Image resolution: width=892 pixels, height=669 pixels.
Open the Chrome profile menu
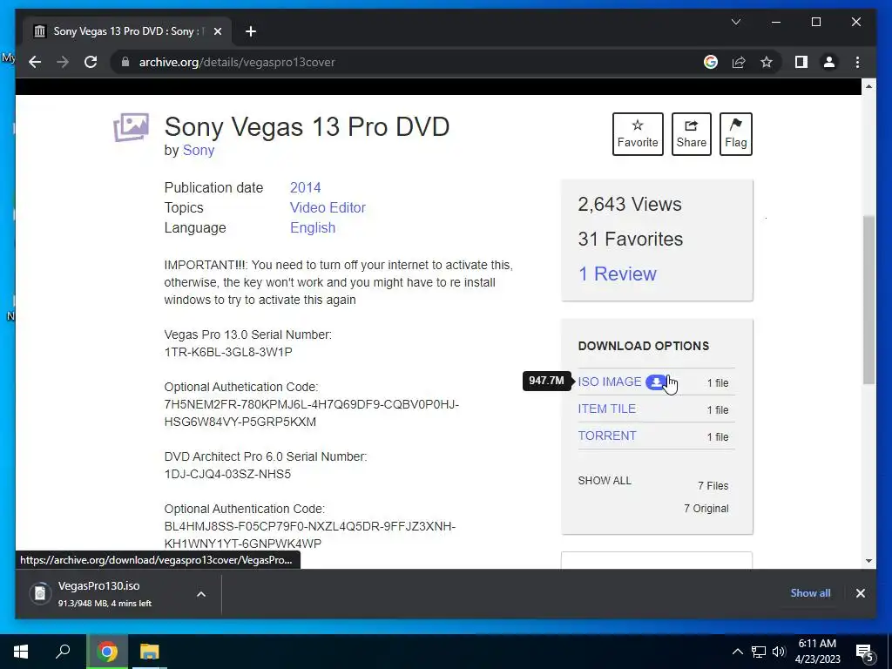[829, 62]
